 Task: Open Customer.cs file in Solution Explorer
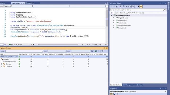122,23
